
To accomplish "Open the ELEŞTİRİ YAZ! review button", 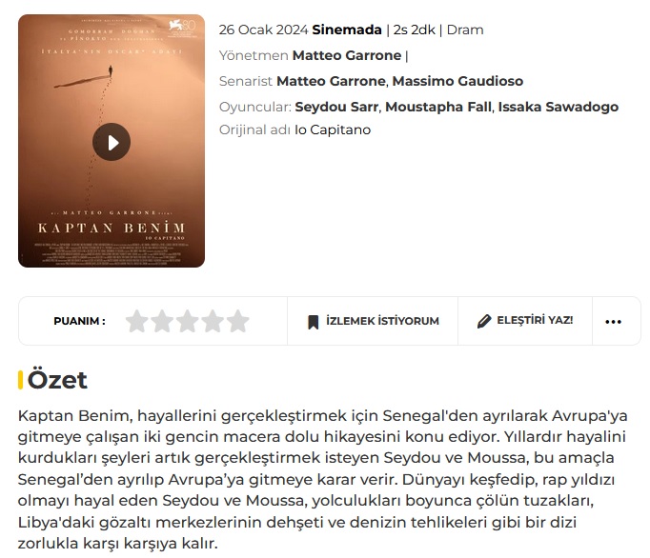I will [525, 321].
